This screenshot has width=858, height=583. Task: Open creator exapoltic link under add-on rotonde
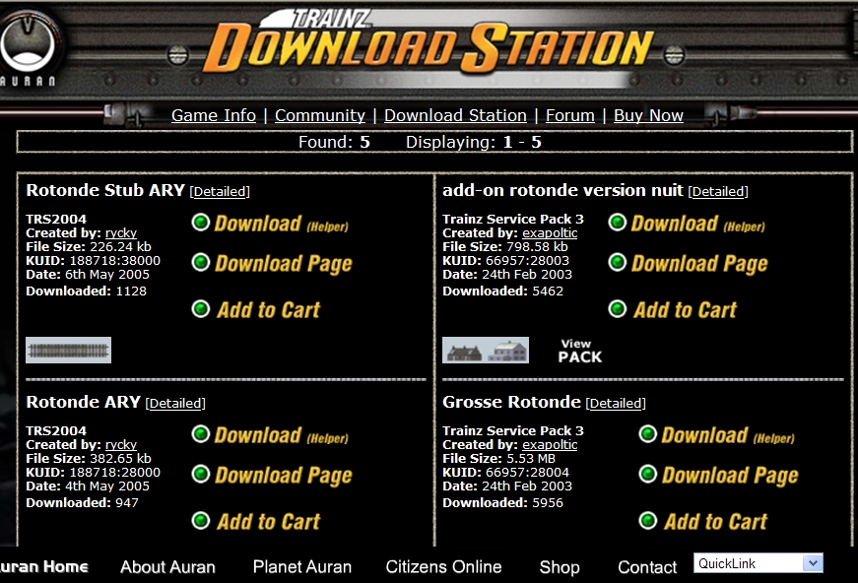pos(550,233)
